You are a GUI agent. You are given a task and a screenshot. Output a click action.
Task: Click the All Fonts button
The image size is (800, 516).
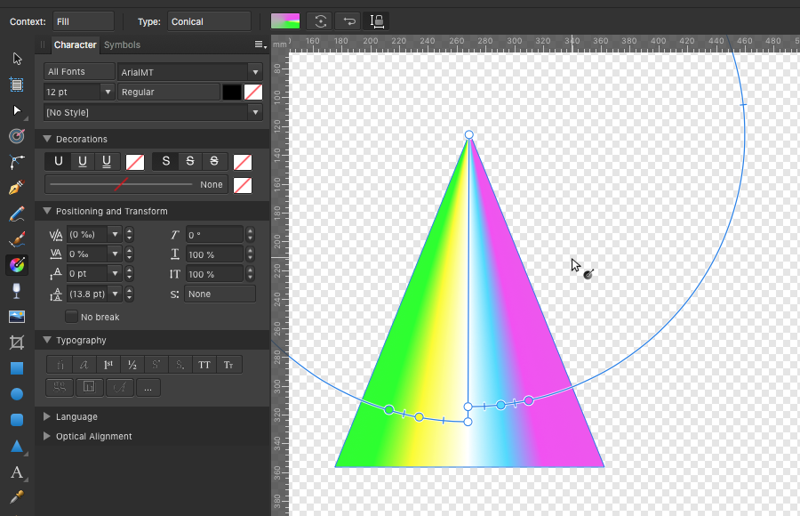79,72
